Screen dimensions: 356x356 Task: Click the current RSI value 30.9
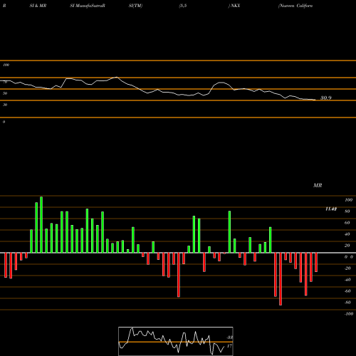click(326, 98)
